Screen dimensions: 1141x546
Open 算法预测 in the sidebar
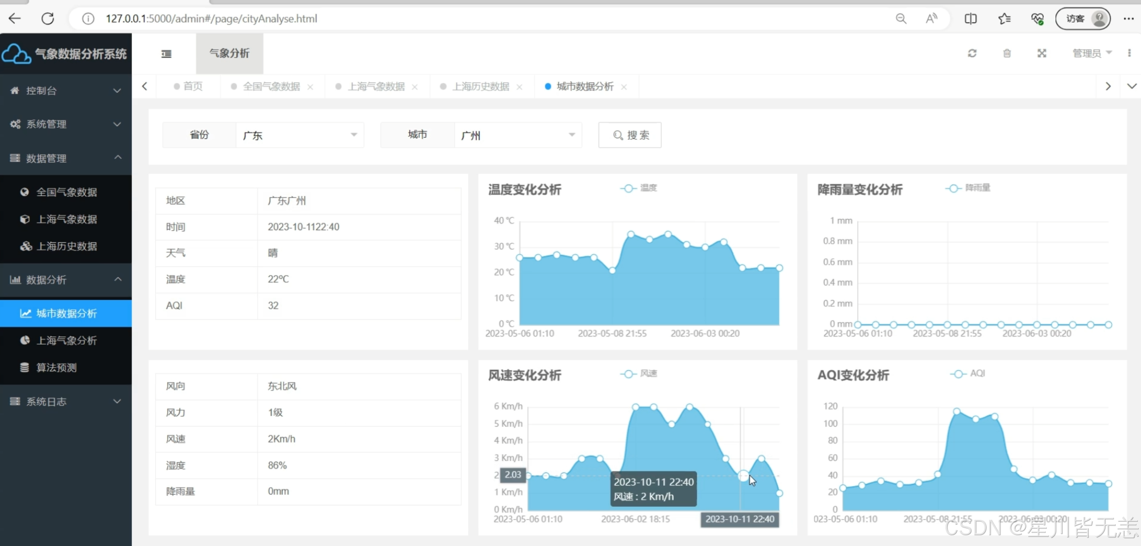(56, 368)
